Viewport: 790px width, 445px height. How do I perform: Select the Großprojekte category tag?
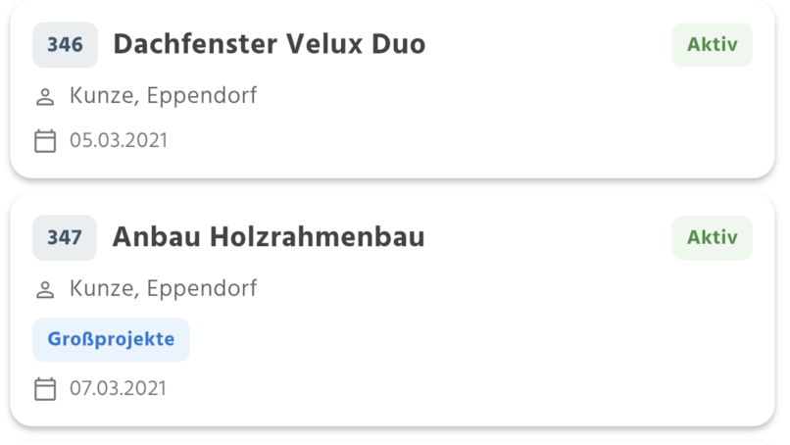tap(111, 340)
